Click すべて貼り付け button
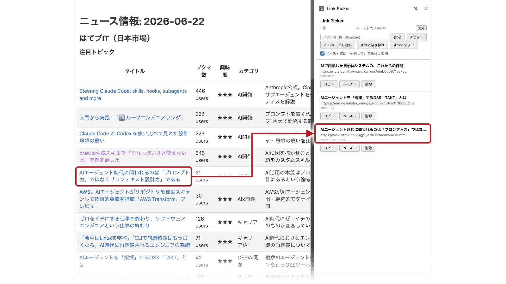 click(373, 45)
